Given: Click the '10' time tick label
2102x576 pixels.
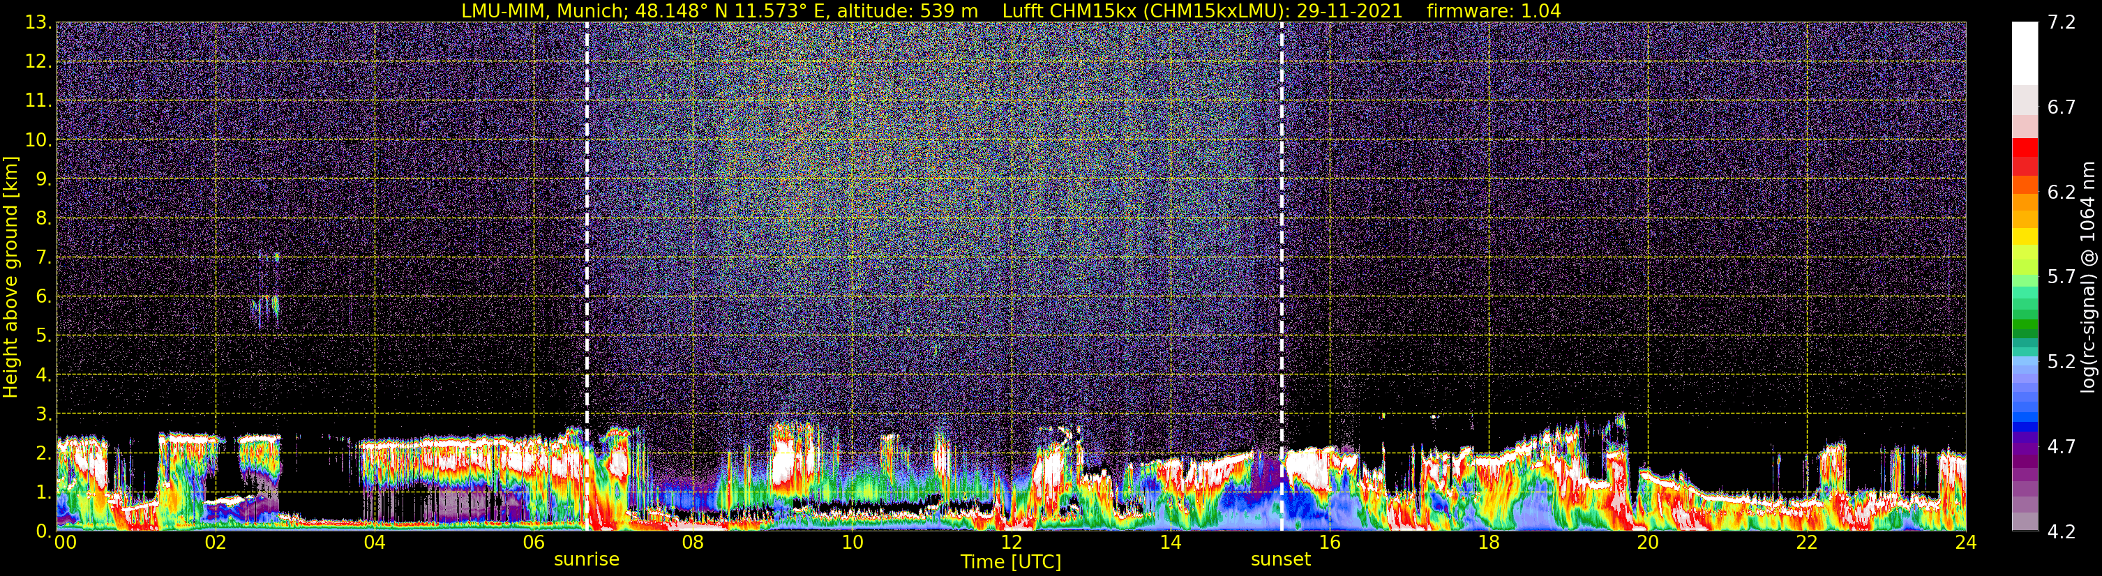Looking at the screenshot, I should (852, 543).
